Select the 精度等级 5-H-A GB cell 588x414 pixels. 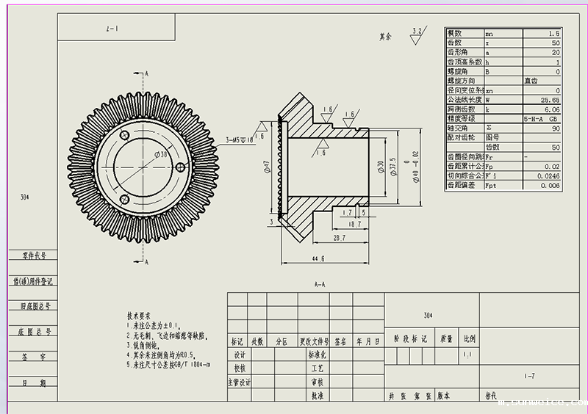tap(542, 118)
